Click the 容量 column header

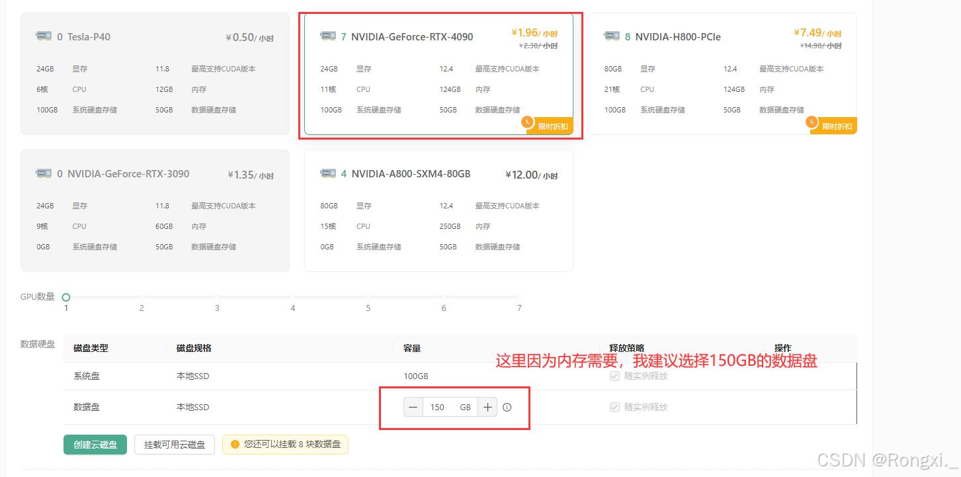tap(412, 348)
